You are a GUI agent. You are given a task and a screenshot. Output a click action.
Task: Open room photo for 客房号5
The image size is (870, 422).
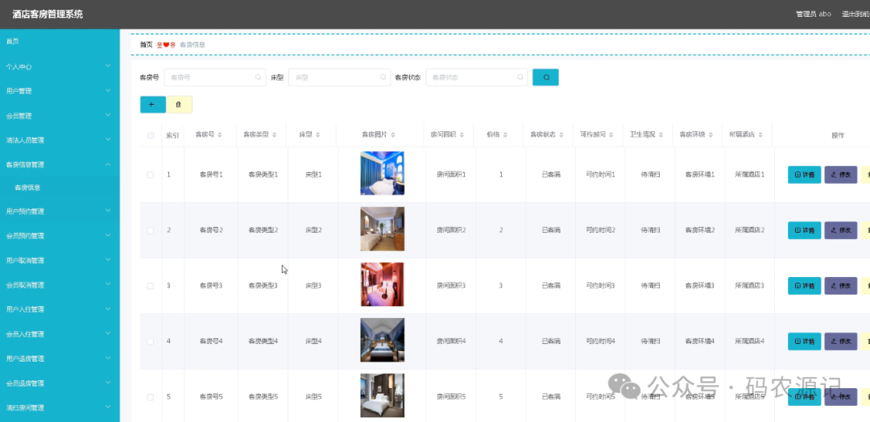pyautogui.click(x=383, y=395)
